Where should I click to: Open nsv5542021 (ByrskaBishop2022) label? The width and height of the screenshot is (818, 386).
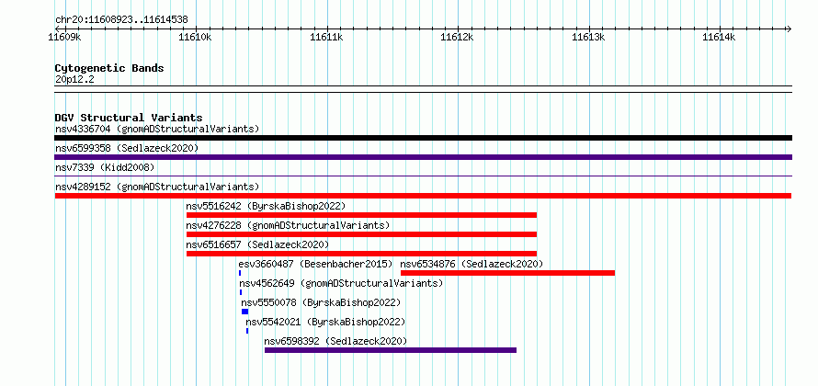[325, 322]
